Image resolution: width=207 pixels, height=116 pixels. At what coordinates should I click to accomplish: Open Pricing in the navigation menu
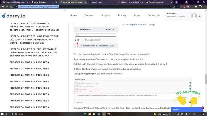point(122,15)
